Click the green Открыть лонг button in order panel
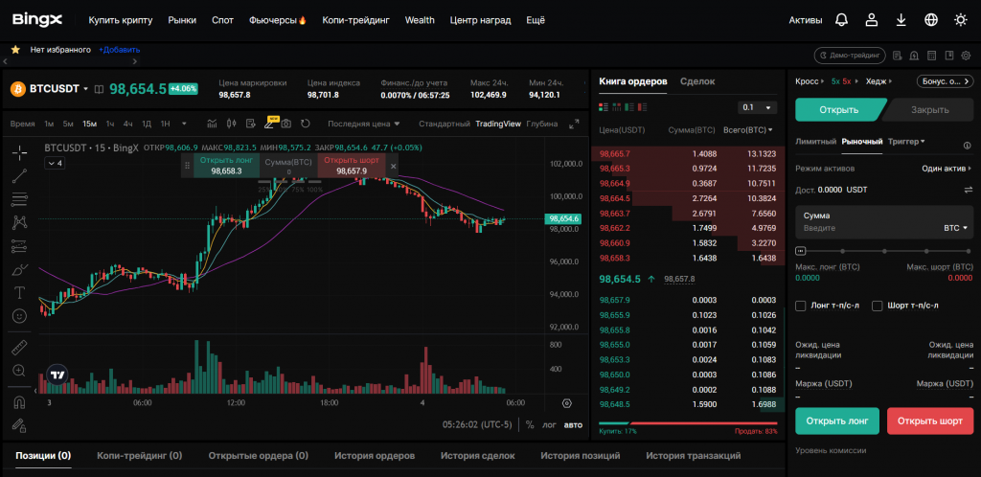The height and width of the screenshot is (477, 981). 837,420
